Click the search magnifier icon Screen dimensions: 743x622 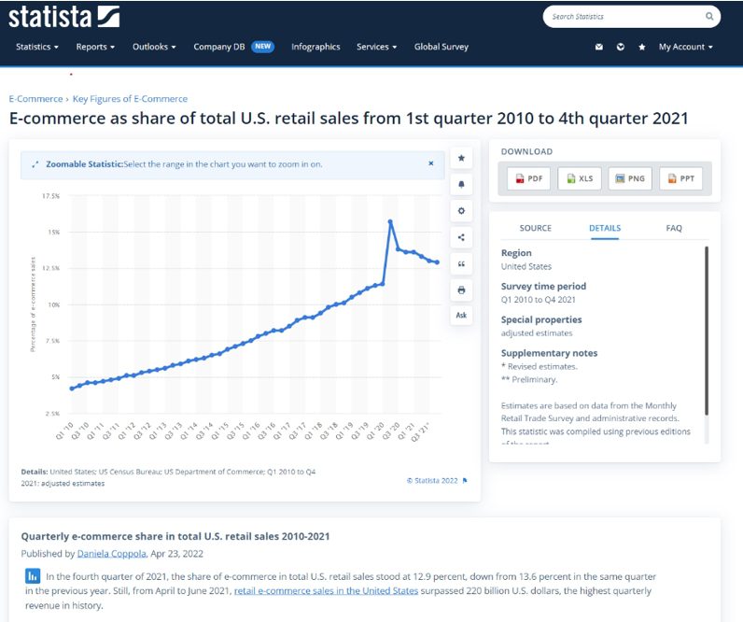click(709, 17)
